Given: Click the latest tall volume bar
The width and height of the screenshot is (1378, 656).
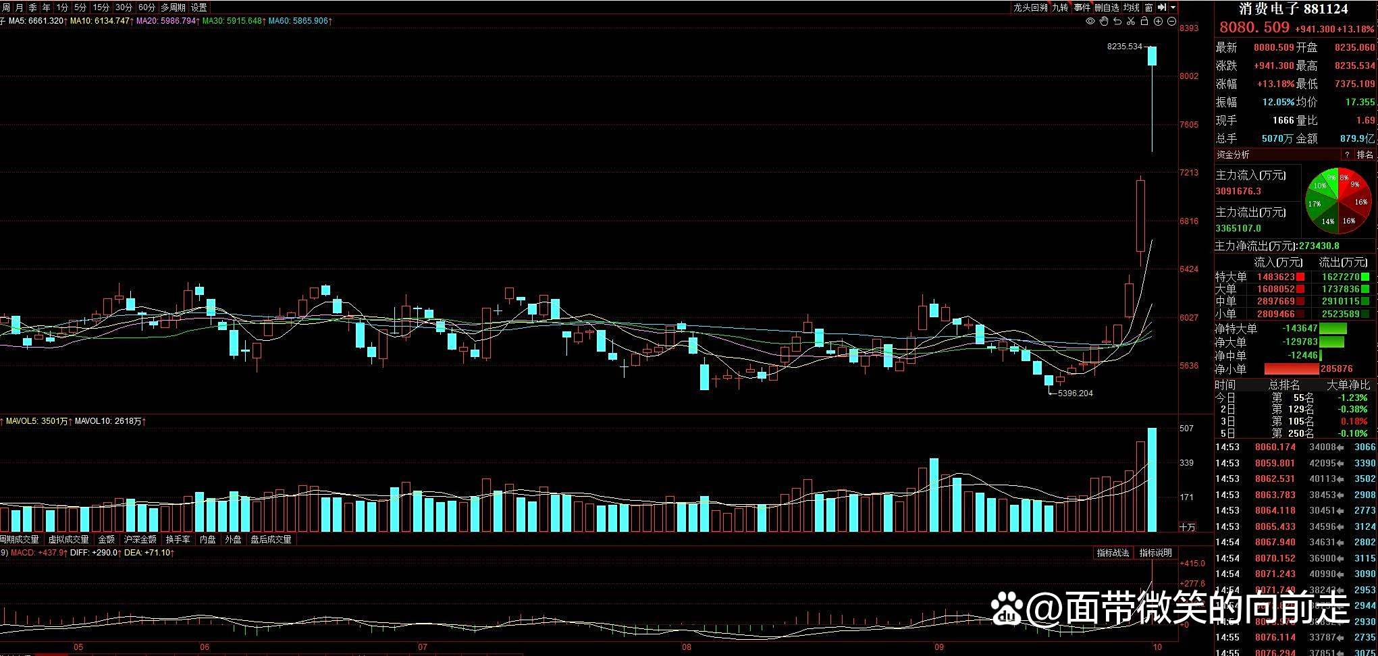Looking at the screenshot, I should (1152, 479).
